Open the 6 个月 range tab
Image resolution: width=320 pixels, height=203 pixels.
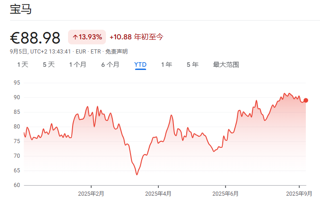click(x=110, y=64)
